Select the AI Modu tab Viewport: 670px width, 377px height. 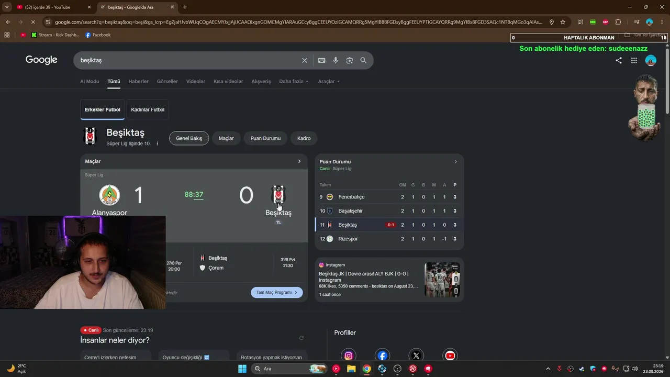[x=90, y=81]
